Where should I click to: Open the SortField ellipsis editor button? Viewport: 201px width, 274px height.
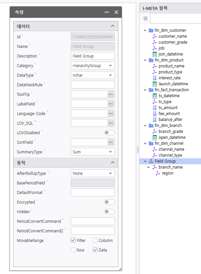[x=111, y=142]
